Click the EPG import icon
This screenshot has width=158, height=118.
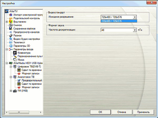point(11,15)
